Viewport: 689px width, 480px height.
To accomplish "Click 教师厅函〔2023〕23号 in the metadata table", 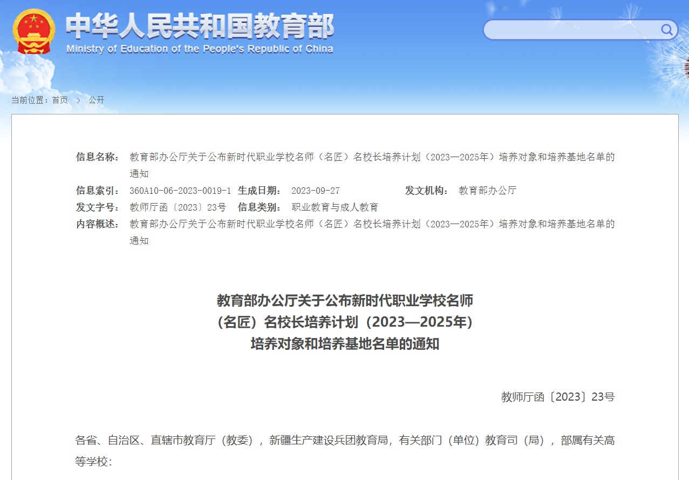I will pyautogui.click(x=178, y=207).
